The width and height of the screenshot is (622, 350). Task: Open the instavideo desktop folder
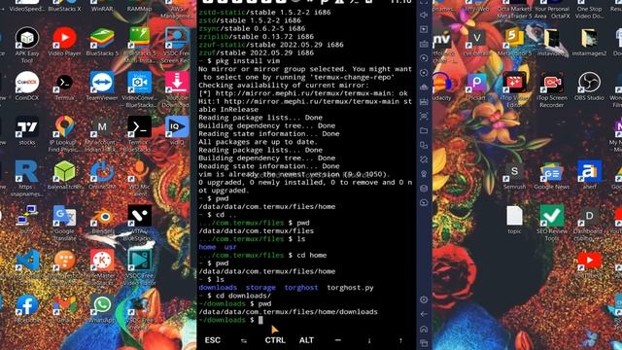pos(552,42)
